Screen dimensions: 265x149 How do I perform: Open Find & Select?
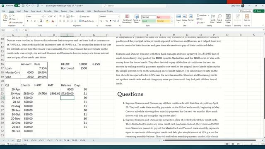click(x=219, y=19)
